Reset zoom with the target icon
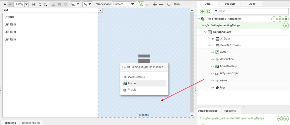 169,4
